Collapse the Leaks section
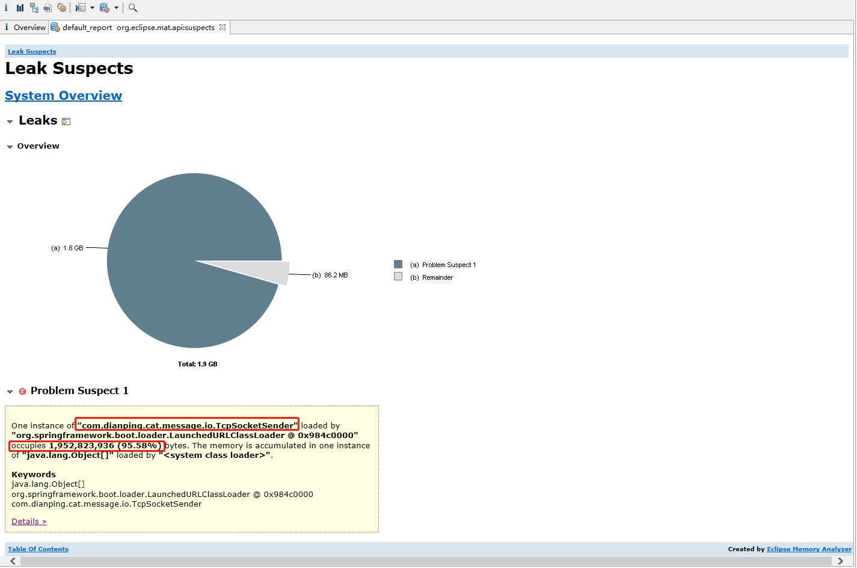Screen dimensions: 857x568 (x=10, y=122)
